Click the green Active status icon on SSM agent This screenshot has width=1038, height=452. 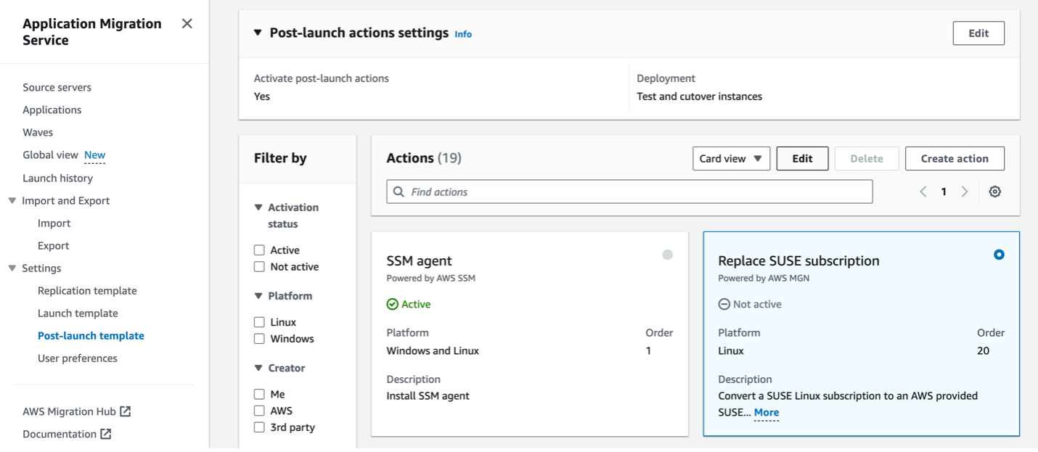pos(392,304)
